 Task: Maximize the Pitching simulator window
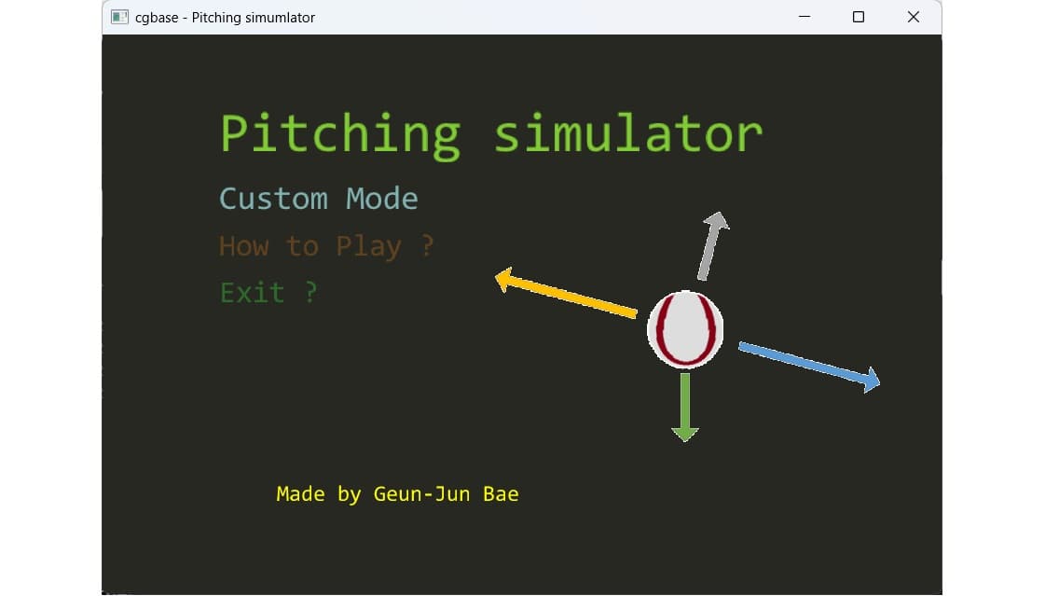tap(859, 17)
